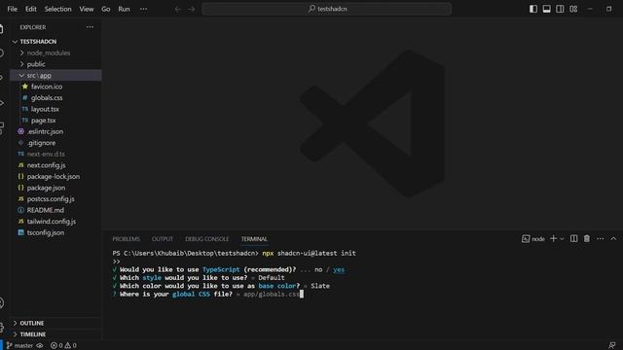Open the Run menu
623x350 pixels.
[124, 9]
